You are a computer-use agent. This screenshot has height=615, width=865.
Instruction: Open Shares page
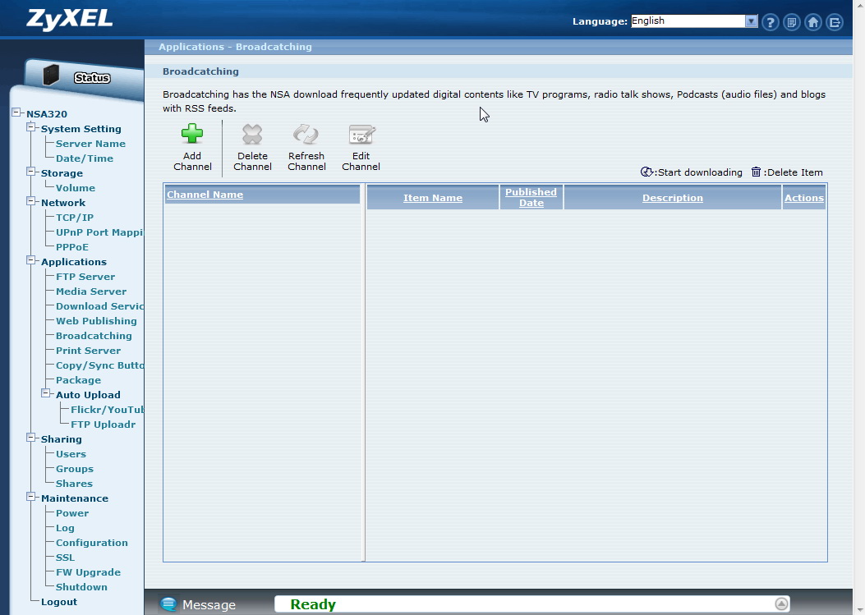74,484
